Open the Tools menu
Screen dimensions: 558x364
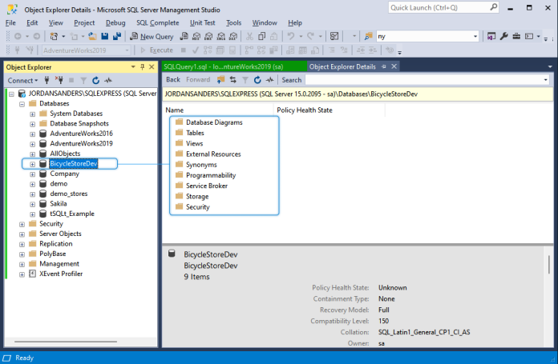click(x=233, y=22)
